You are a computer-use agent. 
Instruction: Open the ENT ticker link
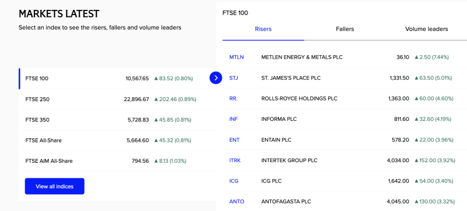(235, 140)
